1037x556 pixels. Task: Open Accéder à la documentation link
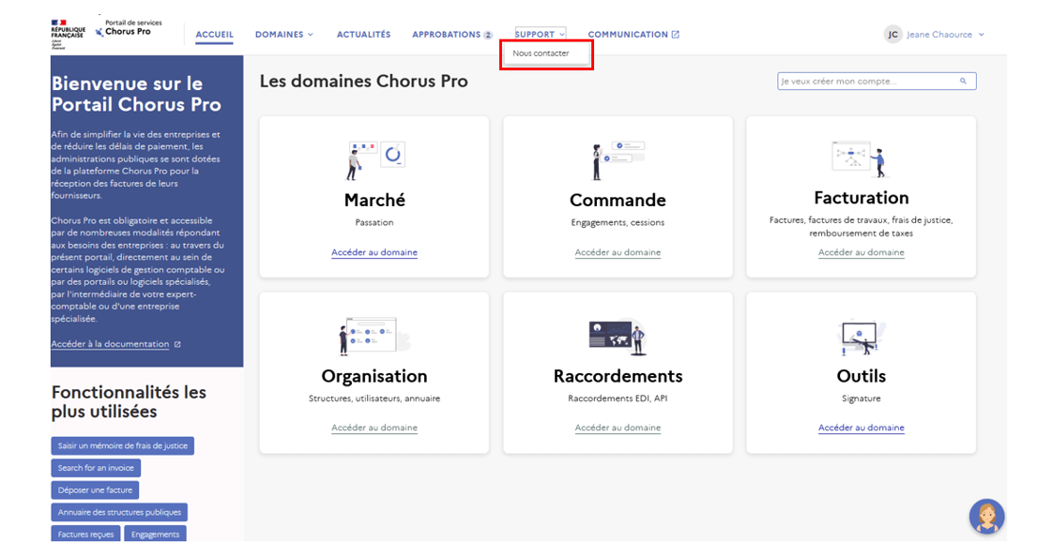click(110, 344)
